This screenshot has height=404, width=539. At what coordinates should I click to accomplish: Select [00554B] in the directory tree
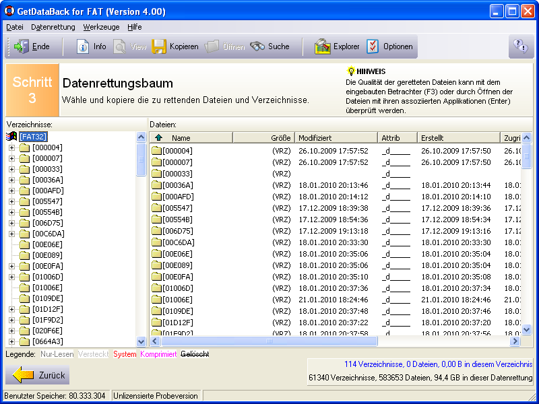tap(47, 212)
